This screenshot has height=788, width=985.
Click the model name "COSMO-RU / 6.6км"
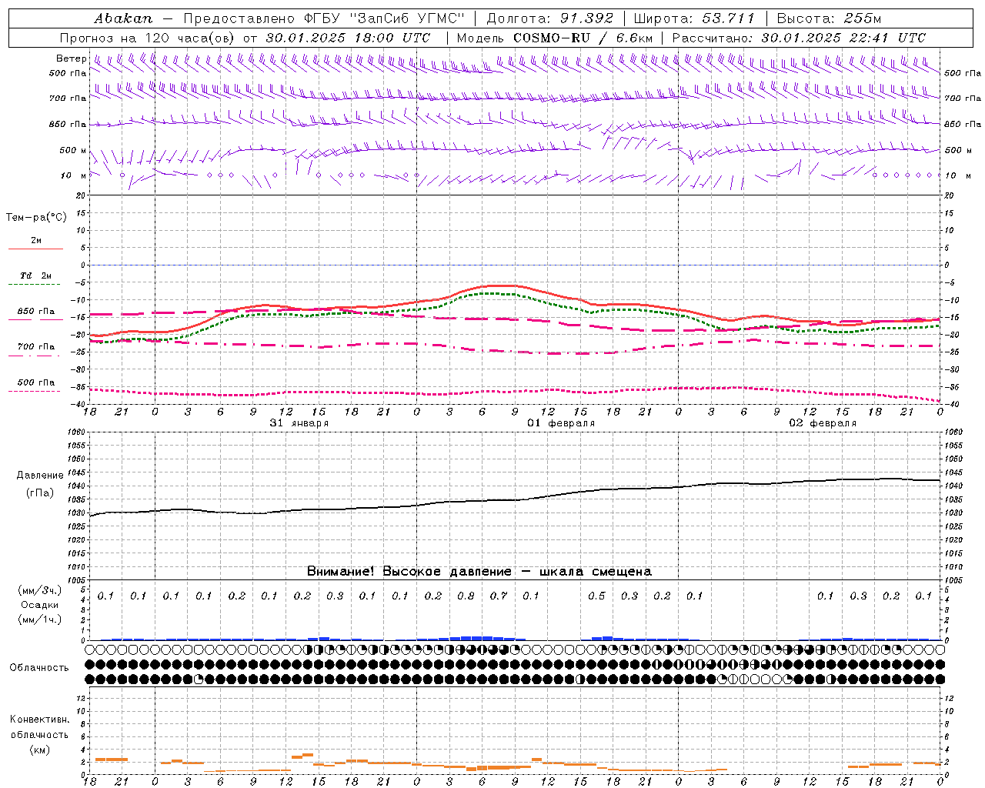[583, 38]
